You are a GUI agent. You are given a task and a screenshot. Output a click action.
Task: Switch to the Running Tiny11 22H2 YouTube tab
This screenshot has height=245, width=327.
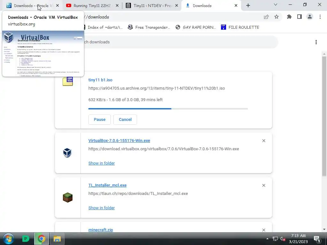[92, 6]
